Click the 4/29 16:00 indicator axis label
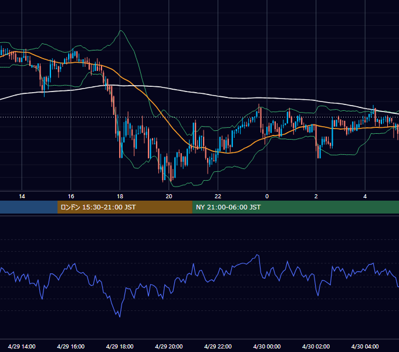This screenshot has width=399, height=352. [71, 346]
